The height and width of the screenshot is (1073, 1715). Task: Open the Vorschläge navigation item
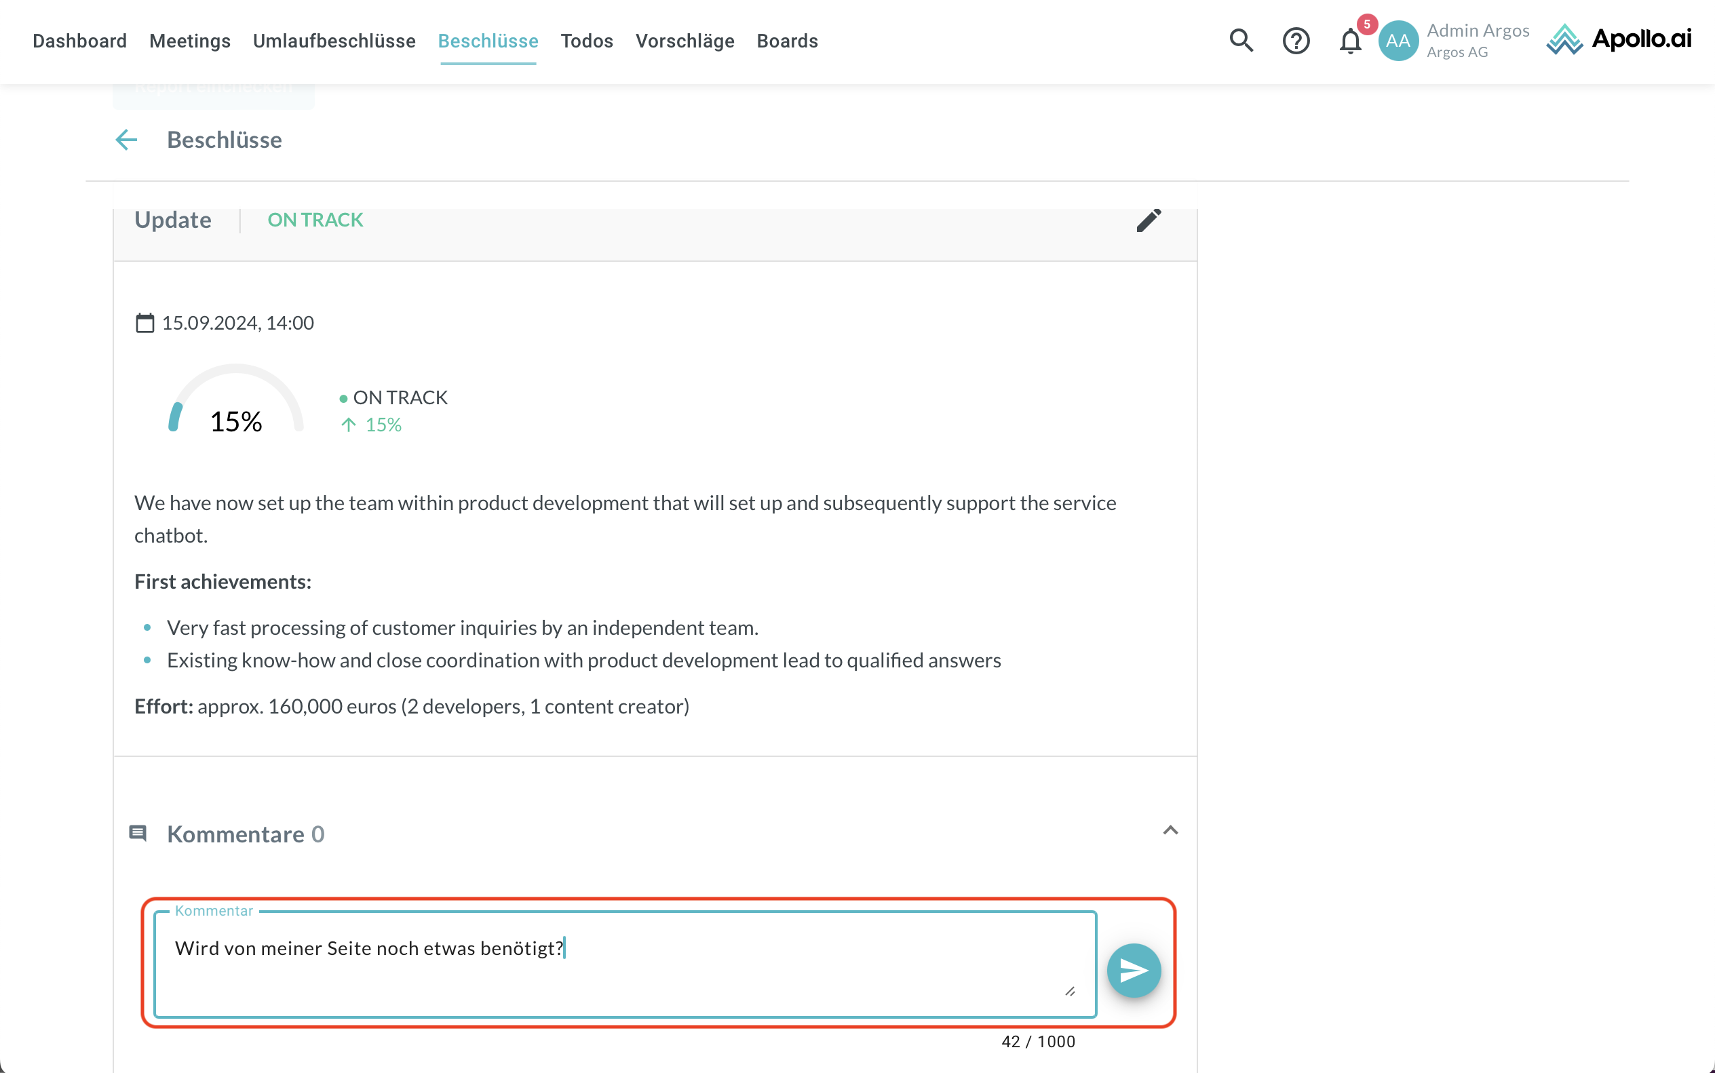pos(685,41)
